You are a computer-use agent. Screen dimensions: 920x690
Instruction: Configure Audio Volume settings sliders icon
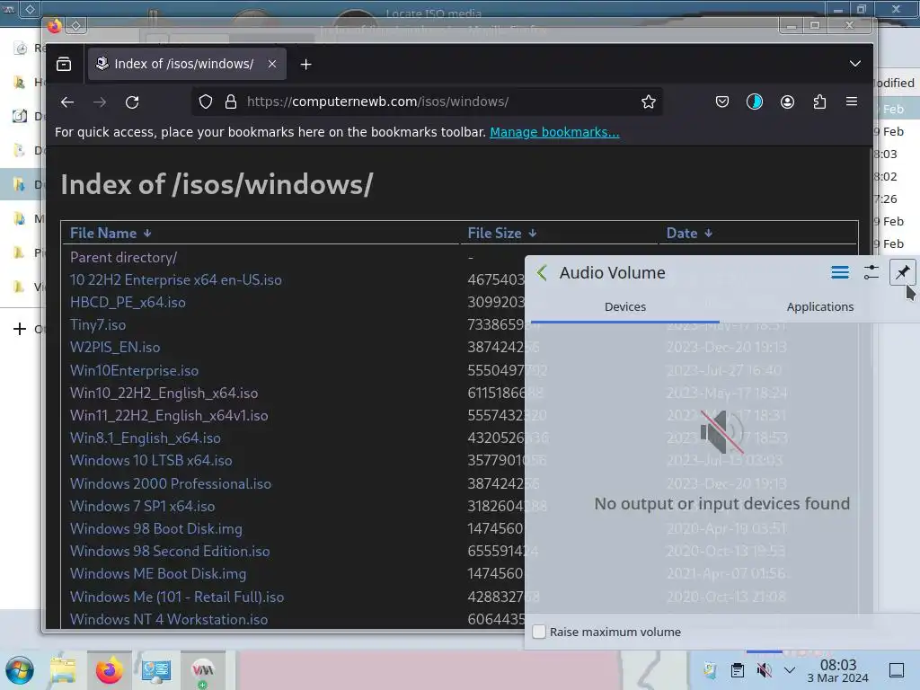click(871, 272)
